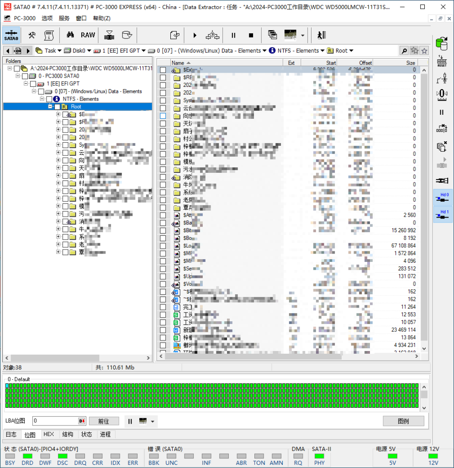Image resolution: width=454 pixels, height=468 pixels.
Task: Click the outlined star bookmark icon
Action: 424,51
